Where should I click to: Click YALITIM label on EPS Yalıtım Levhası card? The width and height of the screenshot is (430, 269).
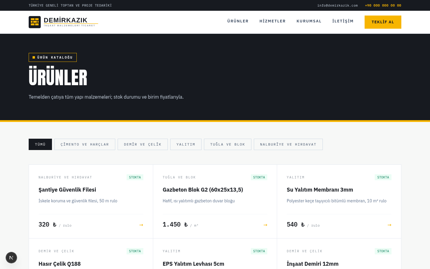pos(172,251)
